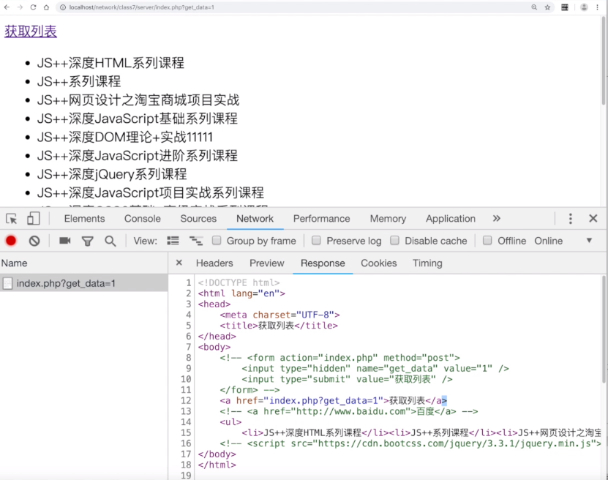Image resolution: width=608 pixels, height=480 pixels.
Task: Open the network filter funnel
Action: click(x=87, y=241)
